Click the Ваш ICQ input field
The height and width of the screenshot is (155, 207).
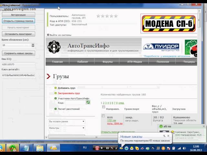click(x=18, y=64)
